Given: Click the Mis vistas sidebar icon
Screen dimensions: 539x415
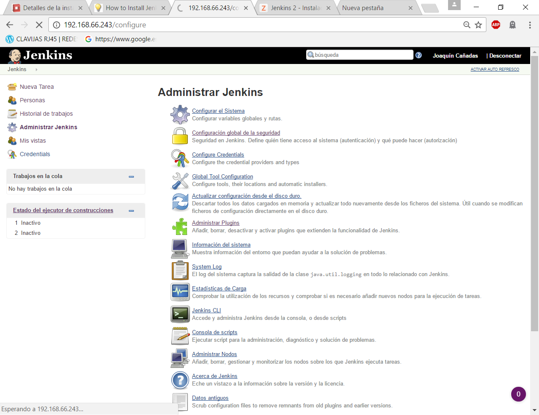Looking at the screenshot, I should pyautogui.click(x=12, y=141).
